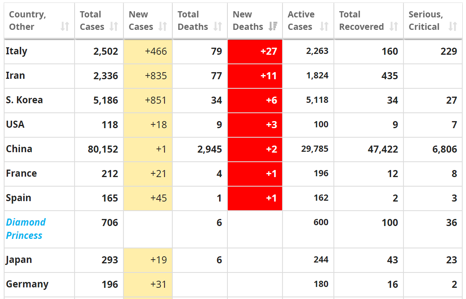
Task: Click Italy's active cases 2,263
Action: tap(317, 51)
